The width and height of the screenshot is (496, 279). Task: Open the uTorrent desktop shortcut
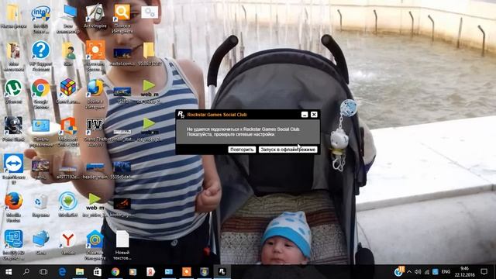pos(13,91)
